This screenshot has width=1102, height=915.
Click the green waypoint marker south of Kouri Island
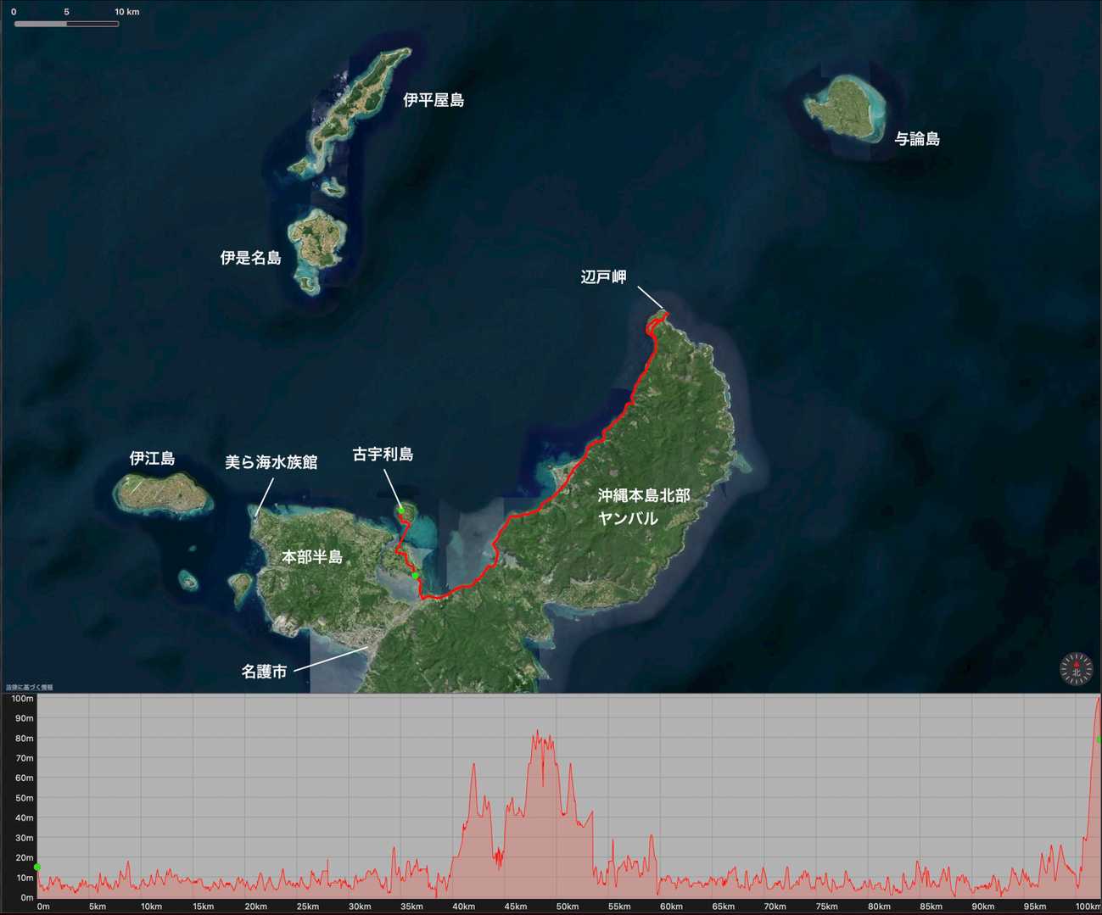click(415, 576)
